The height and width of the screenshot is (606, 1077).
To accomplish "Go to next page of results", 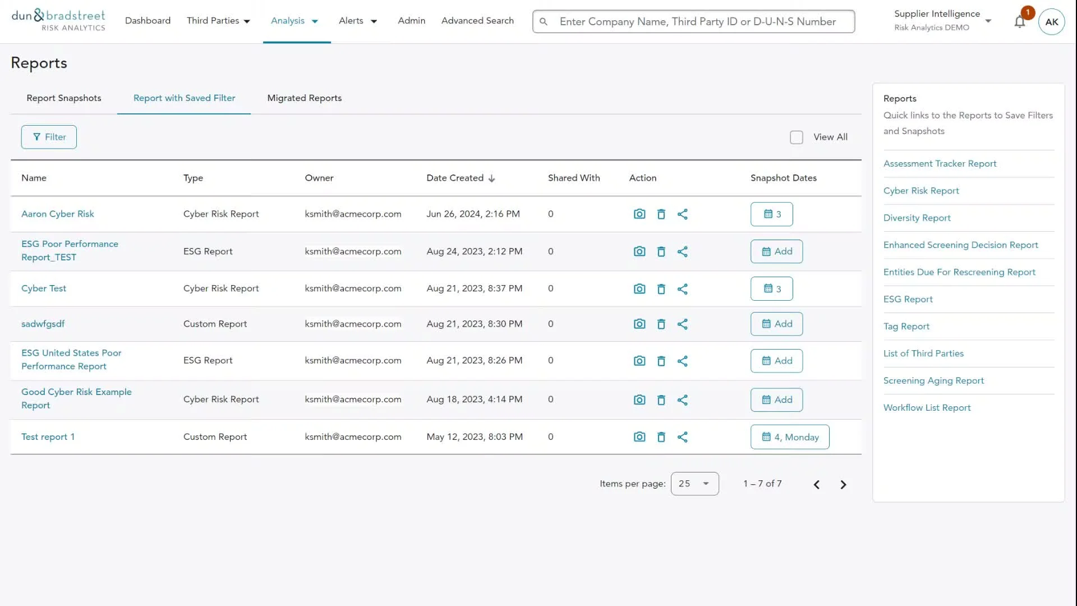I will pos(843,484).
